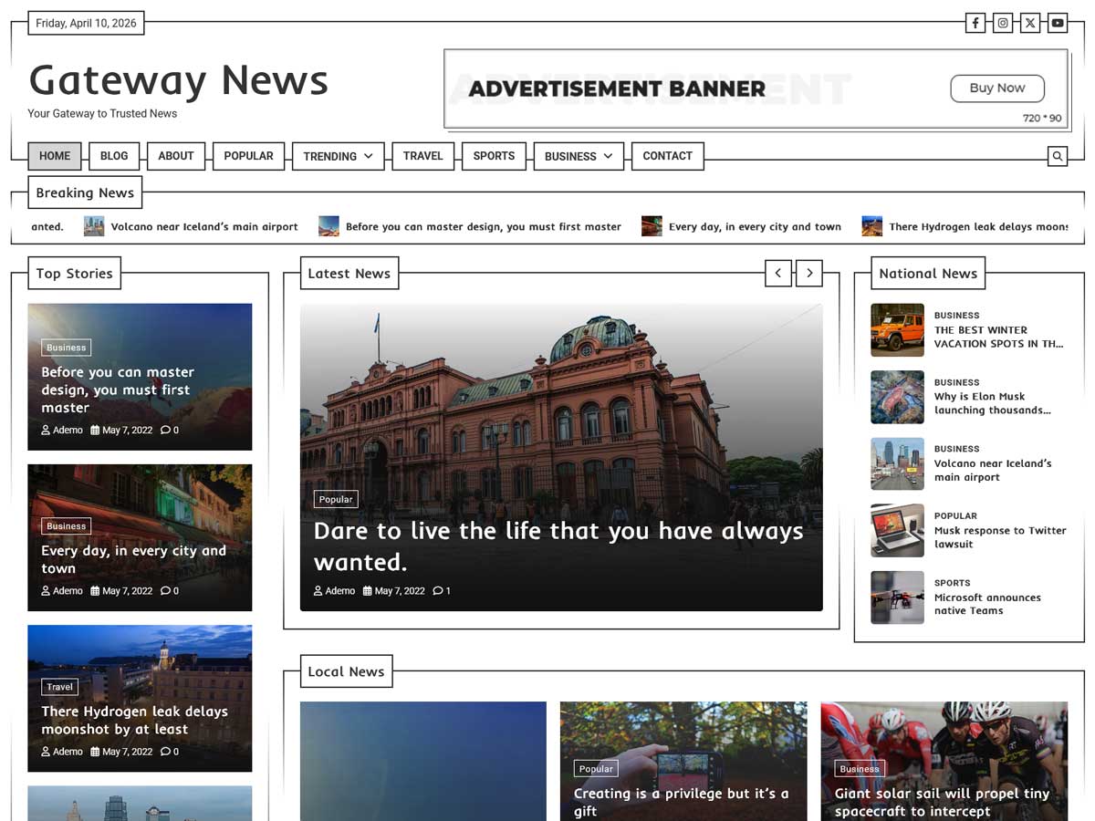The width and height of the screenshot is (1095, 821).
Task: Open orange jeep winter vacation thumbnail
Action: [x=897, y=330]
